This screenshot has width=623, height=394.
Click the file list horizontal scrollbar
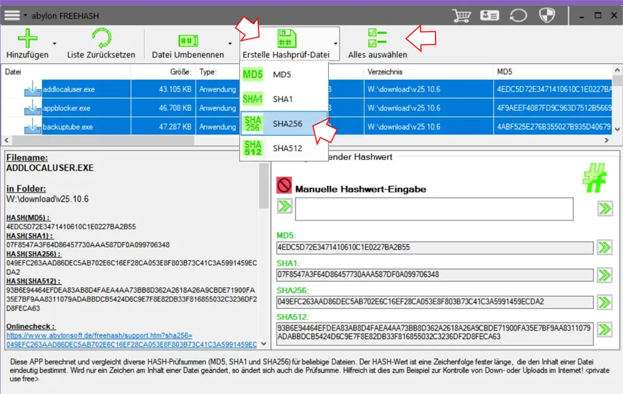click(x=103, y=141)
